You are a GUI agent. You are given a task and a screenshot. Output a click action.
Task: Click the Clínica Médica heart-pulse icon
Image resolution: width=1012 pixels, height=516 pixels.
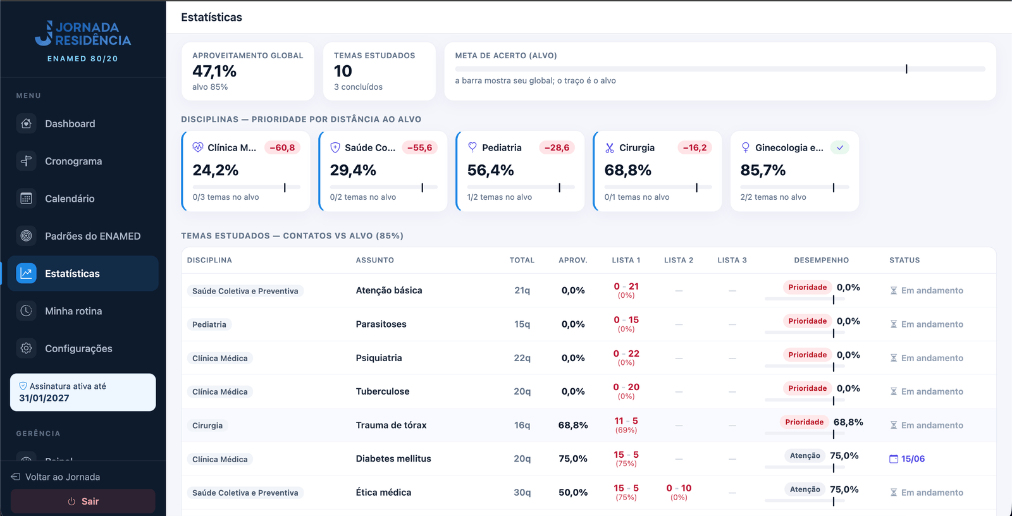(198, 147)
